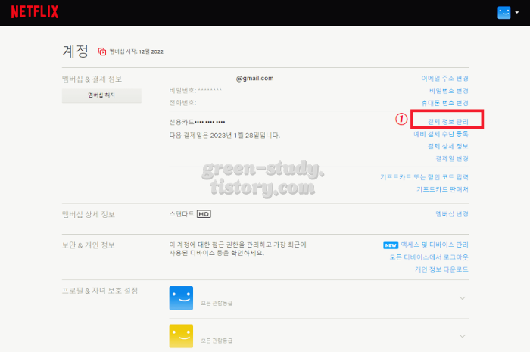This screenshot has width=530, height=352.
Task: Click the 다음 결제일은 2023년 1월 28일입니다 text
Action: [x=225, y=136]
